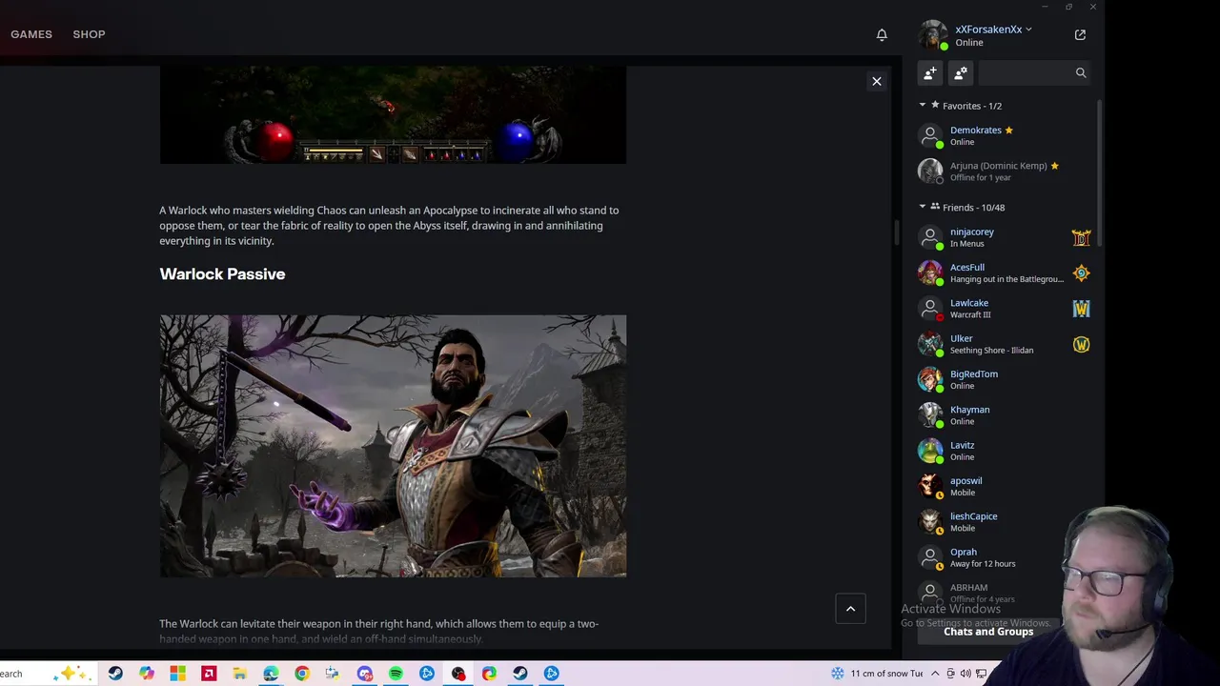The height and width of the screenshot is (686, 1220).
Task: Open the OBS icon in the taskbar
Action: point(458,674)
